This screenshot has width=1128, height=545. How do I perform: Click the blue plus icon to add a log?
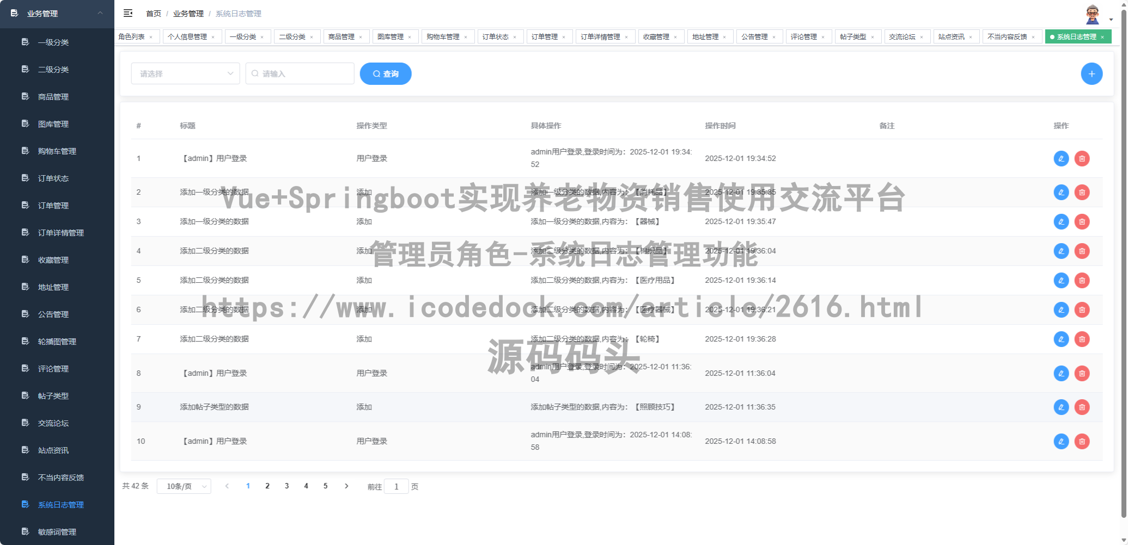[1092, 73]
